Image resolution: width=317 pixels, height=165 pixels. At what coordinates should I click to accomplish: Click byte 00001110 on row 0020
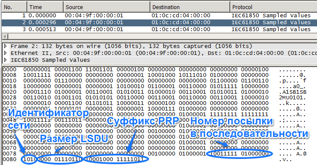37,92
